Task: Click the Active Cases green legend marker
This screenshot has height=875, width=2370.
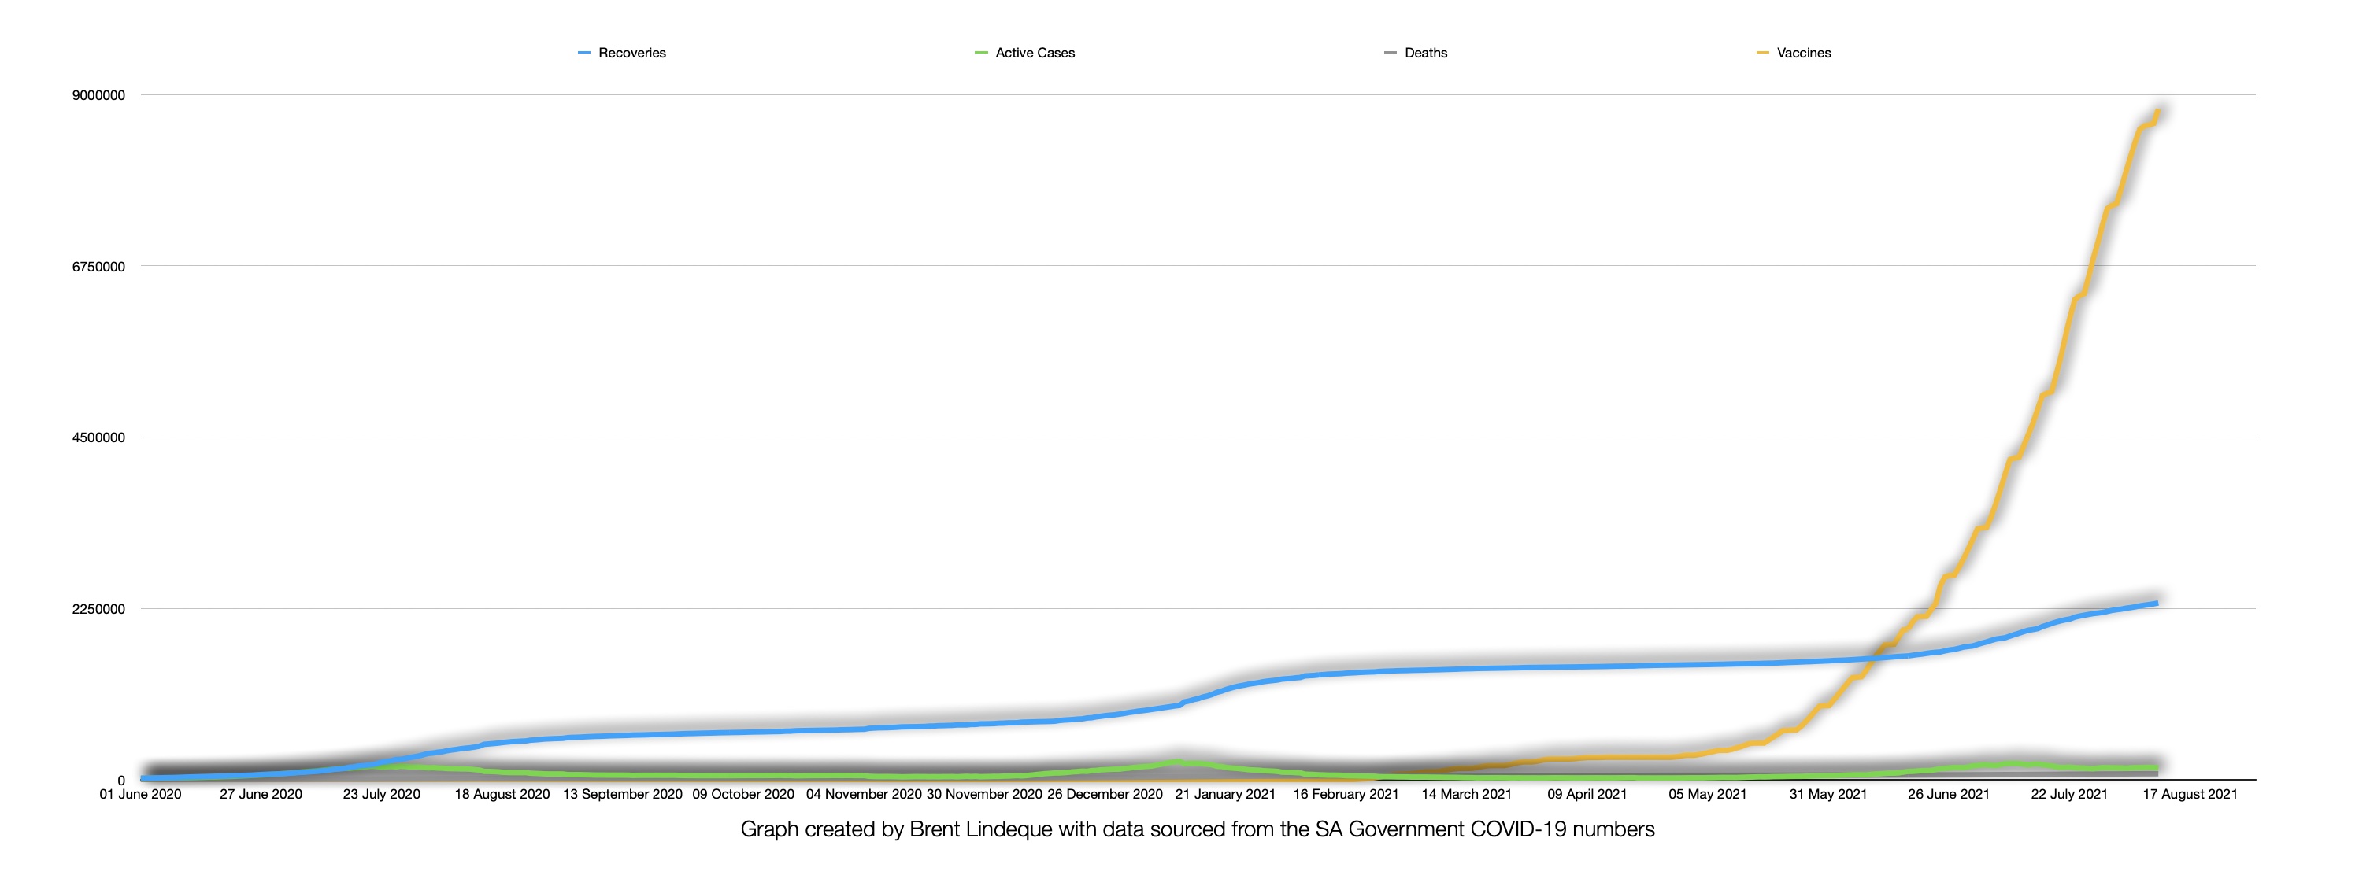Action: tap(981, 54)
